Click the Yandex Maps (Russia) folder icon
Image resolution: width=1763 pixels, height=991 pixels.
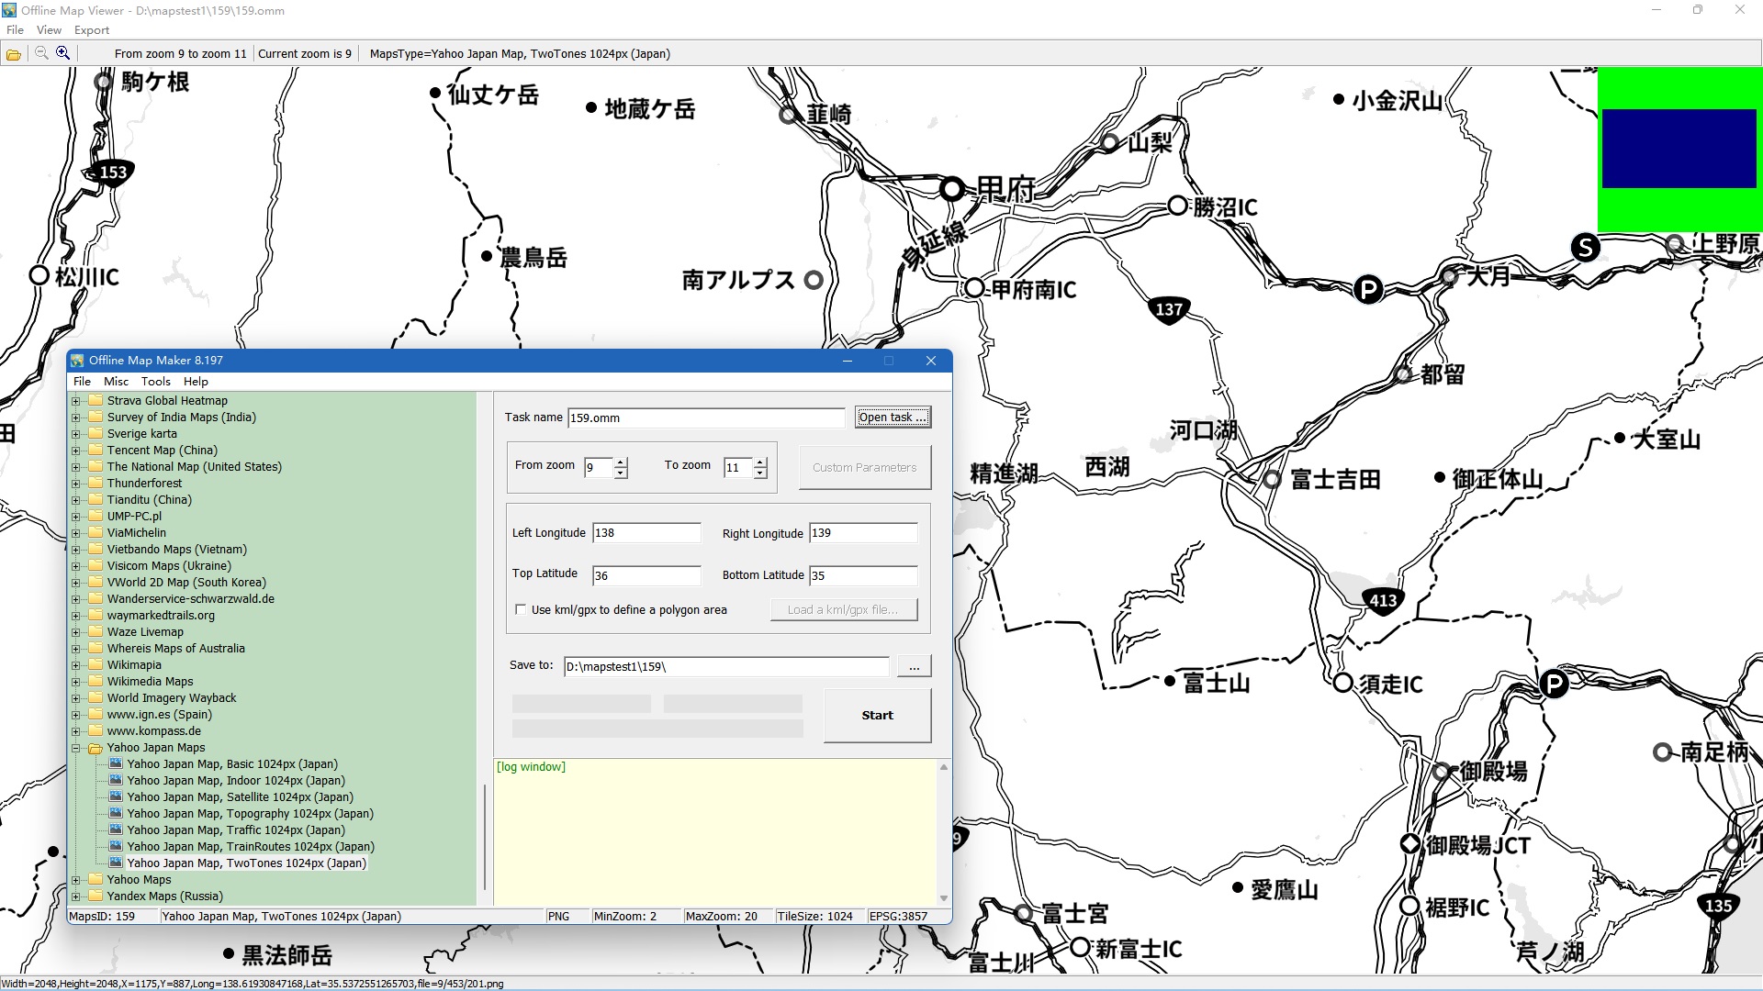coord(95,896)
